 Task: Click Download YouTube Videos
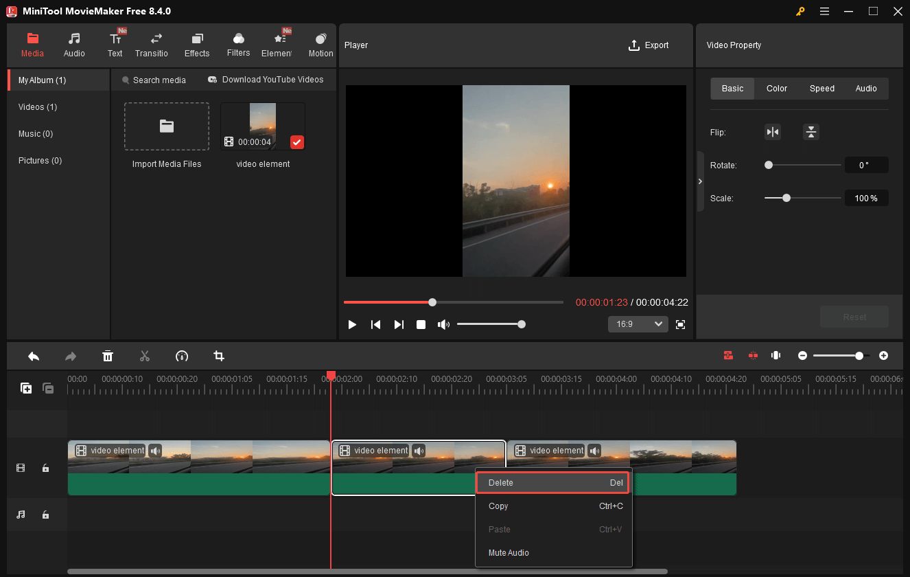pyautogui.click(x=272, y=79)
